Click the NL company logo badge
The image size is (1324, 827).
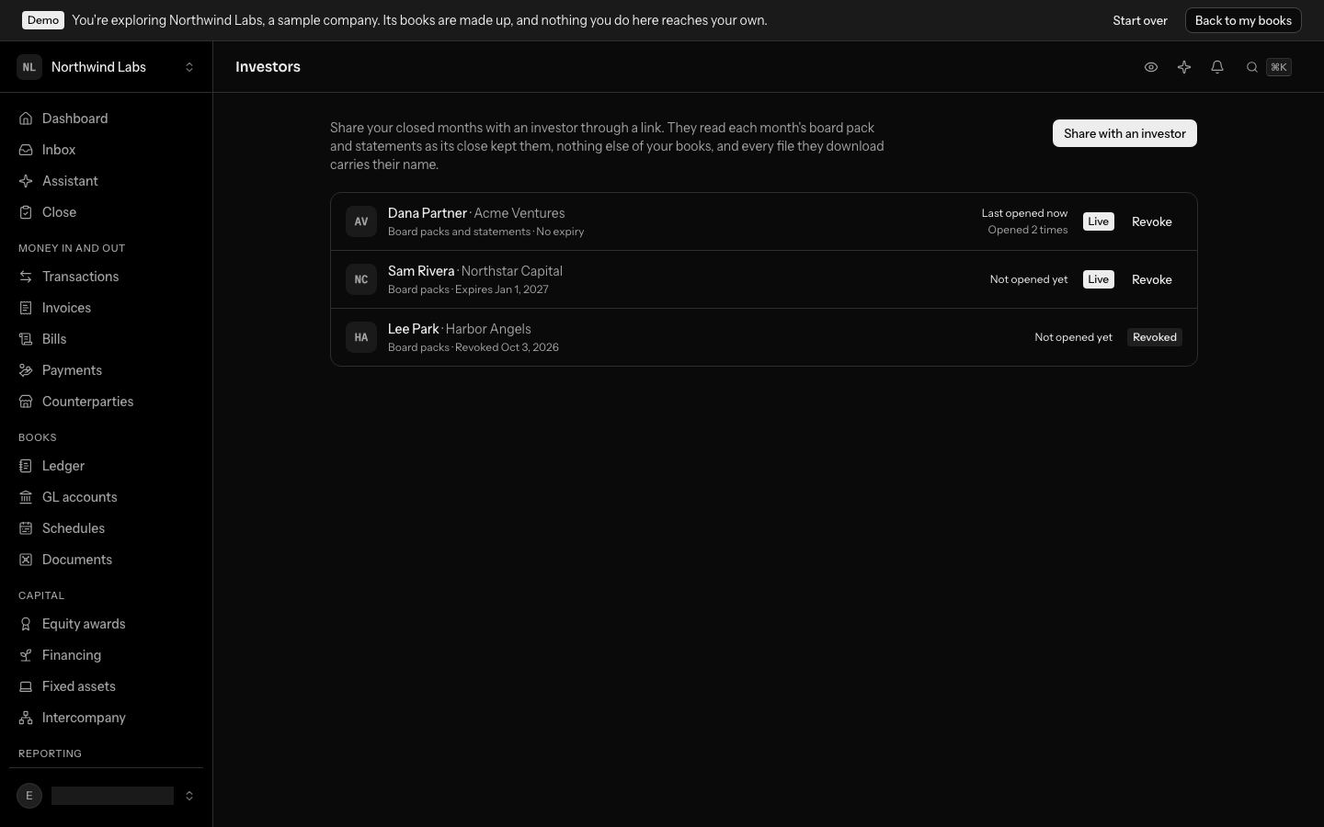click(x=29, y=67)
